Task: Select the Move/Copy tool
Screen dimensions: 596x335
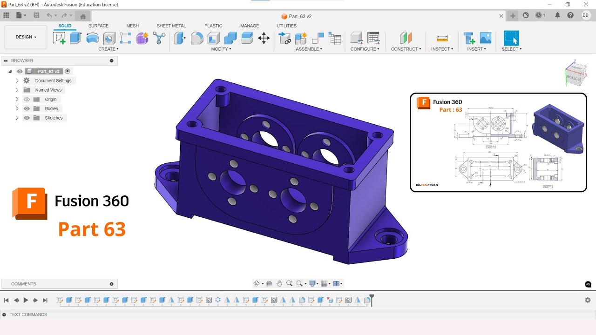Action: 264,38
